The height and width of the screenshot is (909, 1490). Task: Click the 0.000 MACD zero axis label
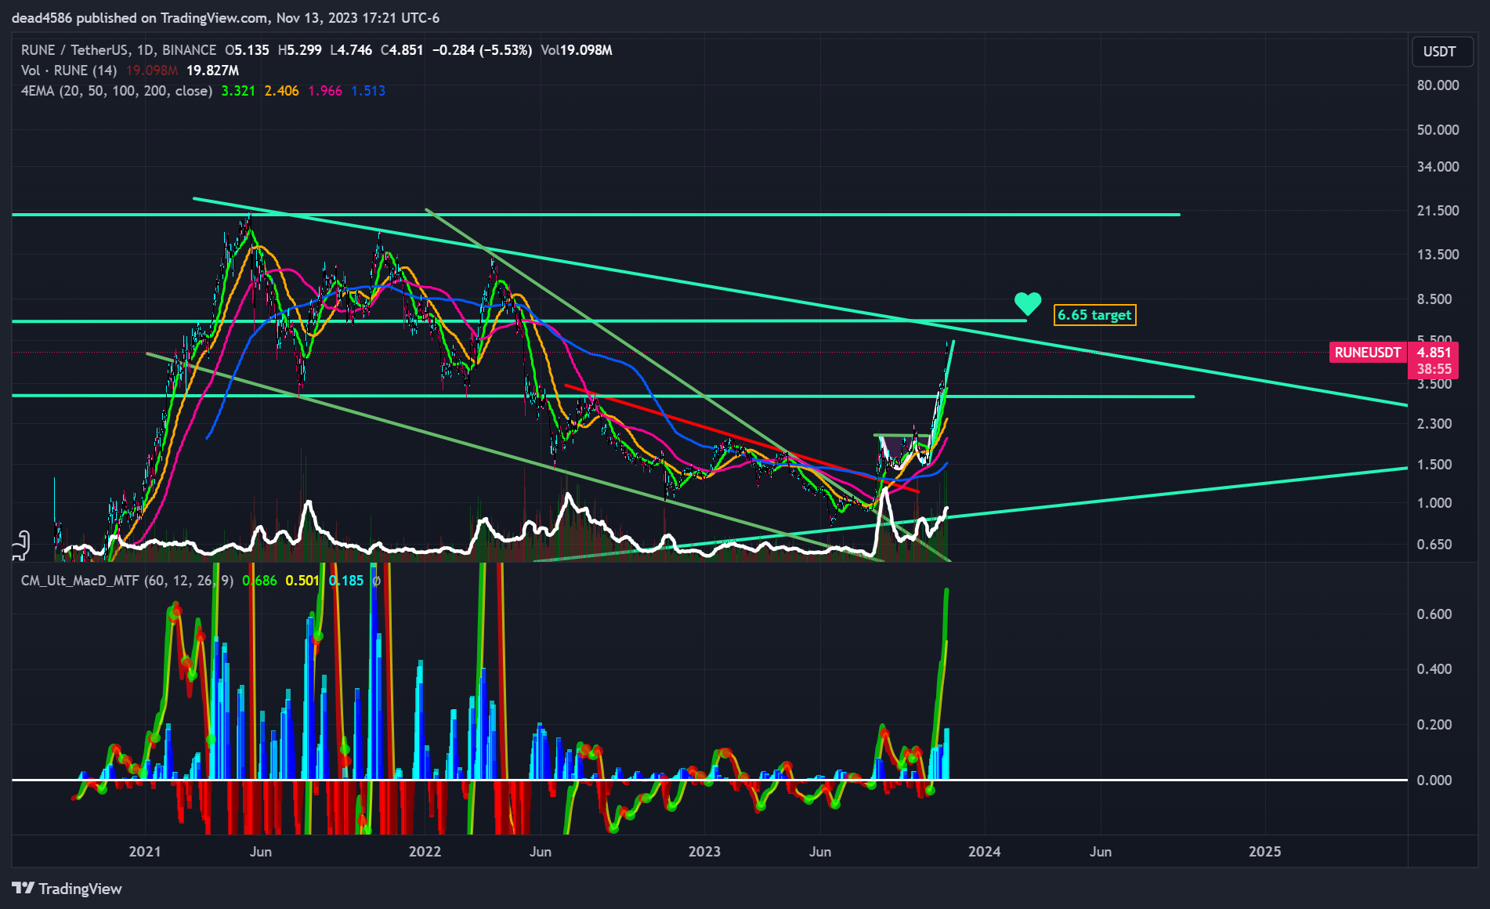point(1434,780)
